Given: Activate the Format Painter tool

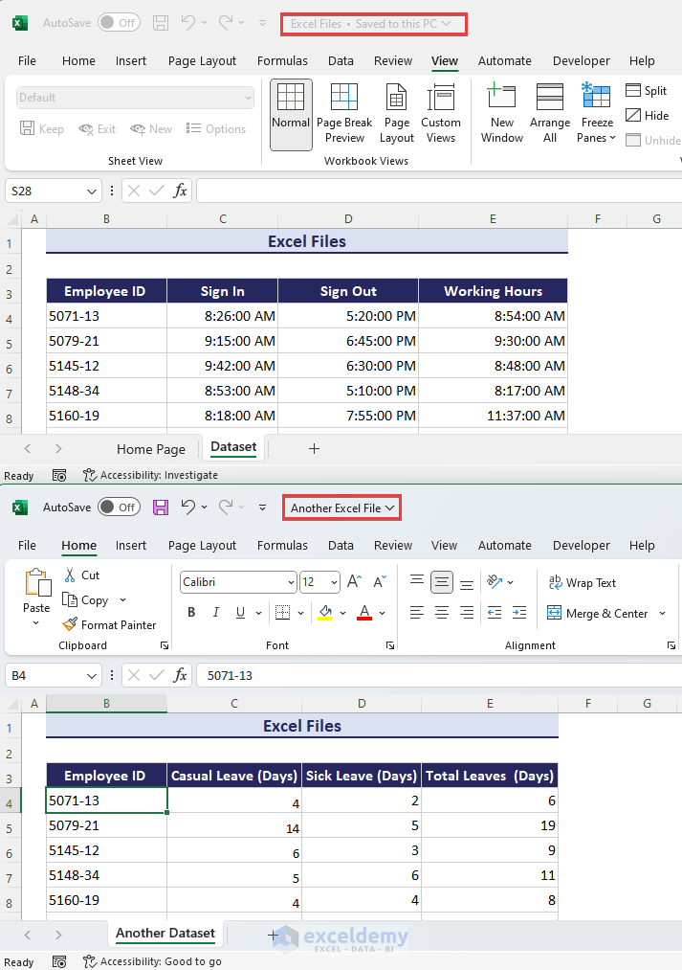Looking at the screenshot, I should (109, 624).
